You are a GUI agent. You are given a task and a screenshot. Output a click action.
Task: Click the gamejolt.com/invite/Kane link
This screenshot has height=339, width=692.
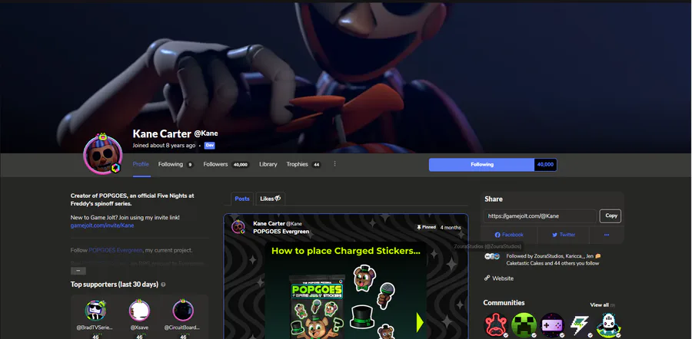(x=102, y=225)
